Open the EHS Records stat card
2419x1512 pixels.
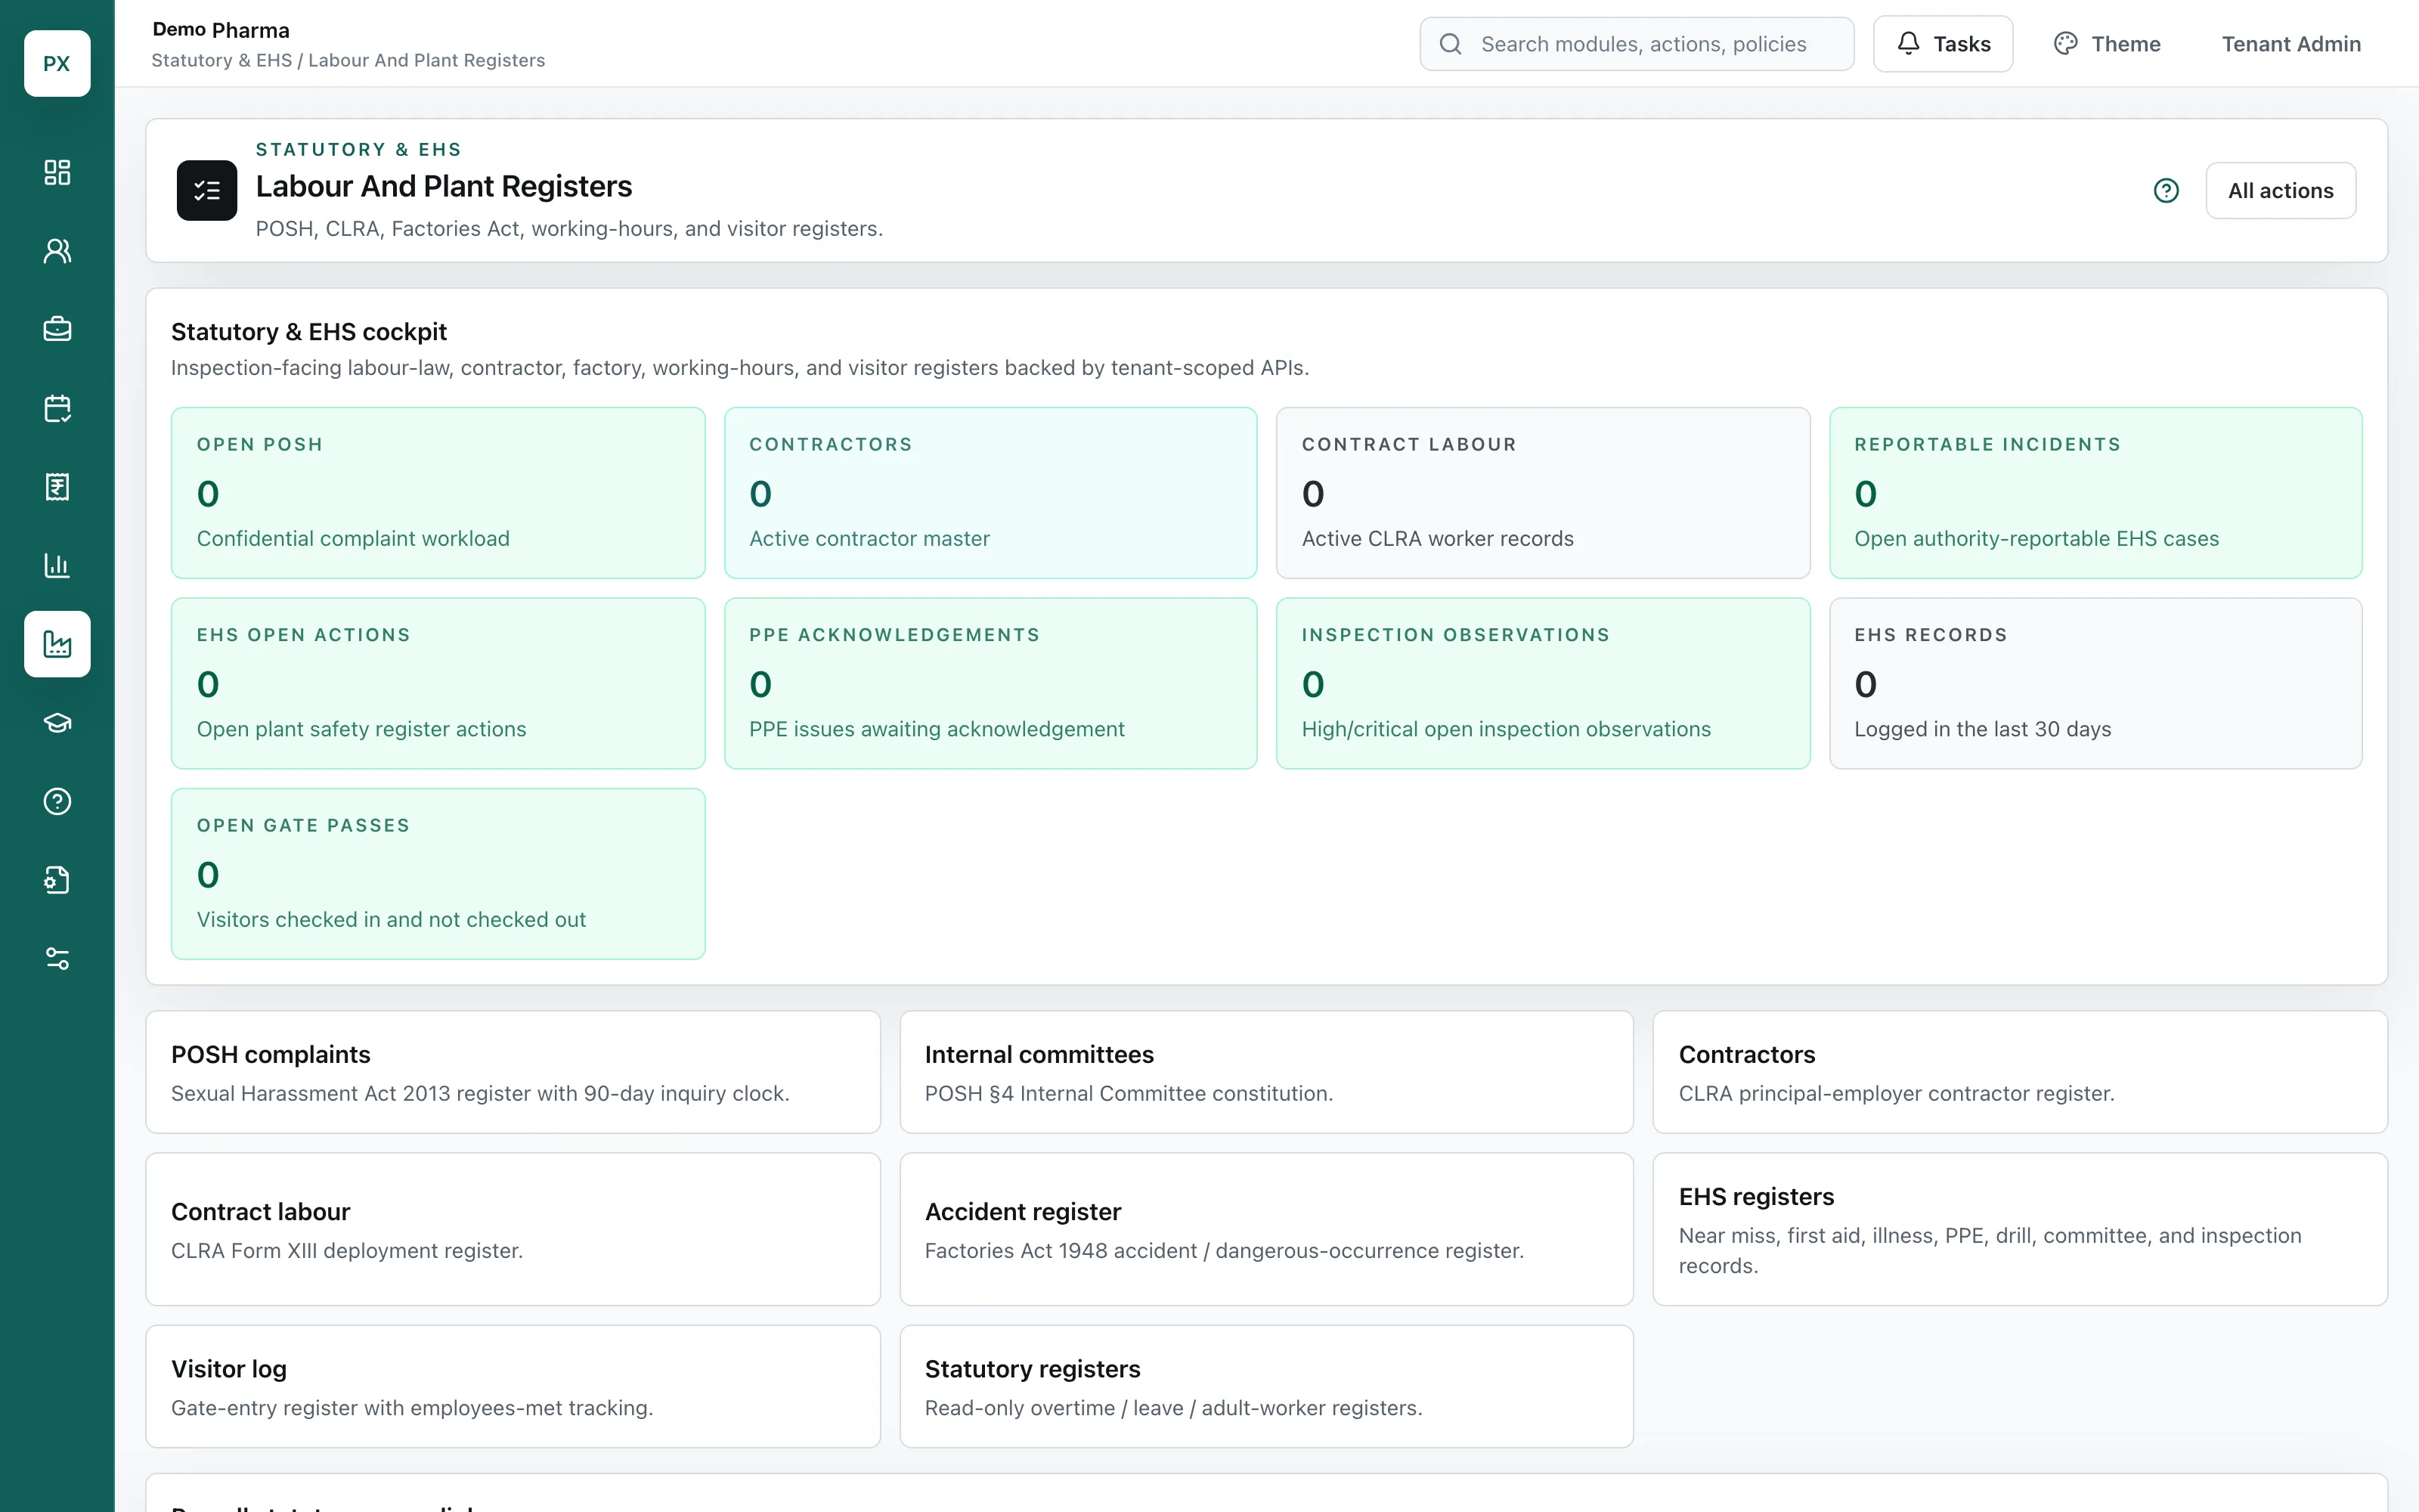2095,683
